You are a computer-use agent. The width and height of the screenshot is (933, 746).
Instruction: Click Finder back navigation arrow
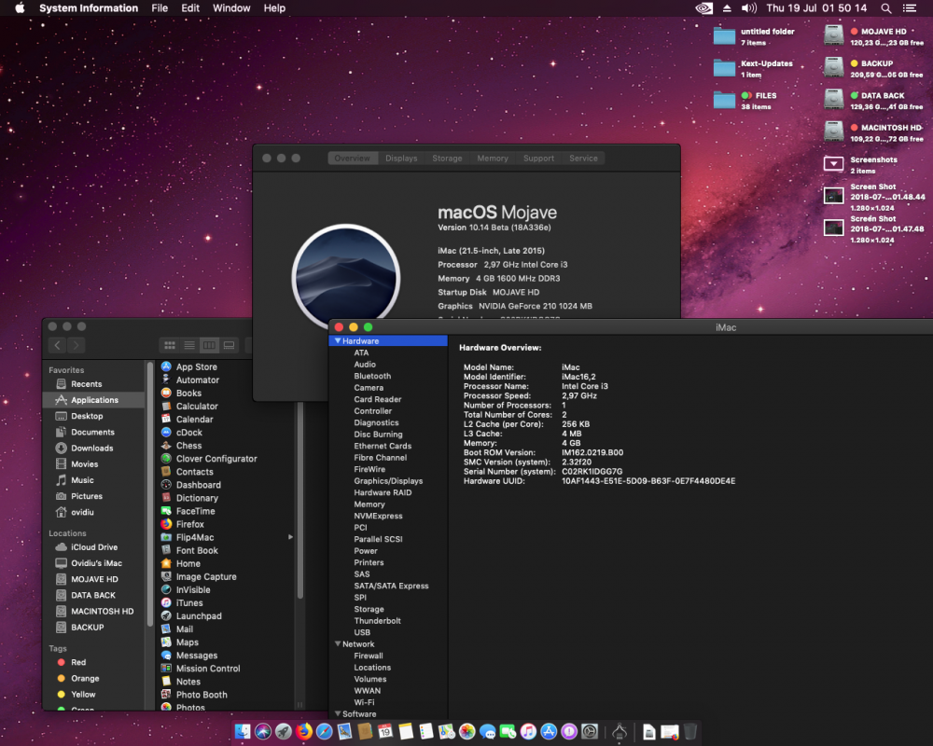point(57,345)
